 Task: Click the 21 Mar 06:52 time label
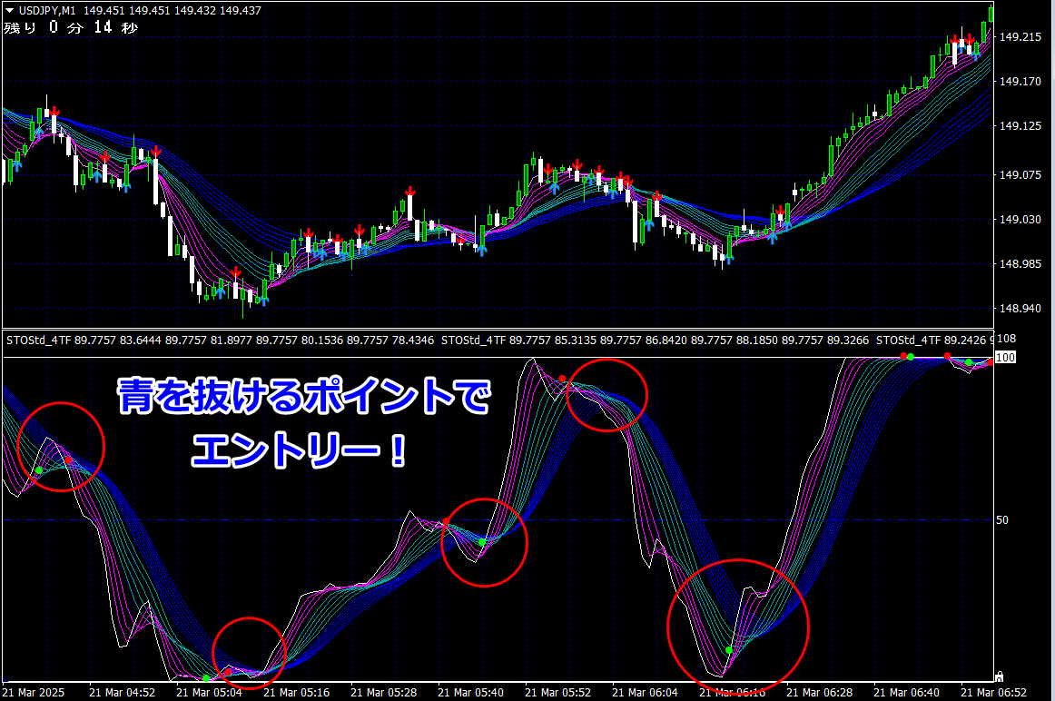pos(994,692)
